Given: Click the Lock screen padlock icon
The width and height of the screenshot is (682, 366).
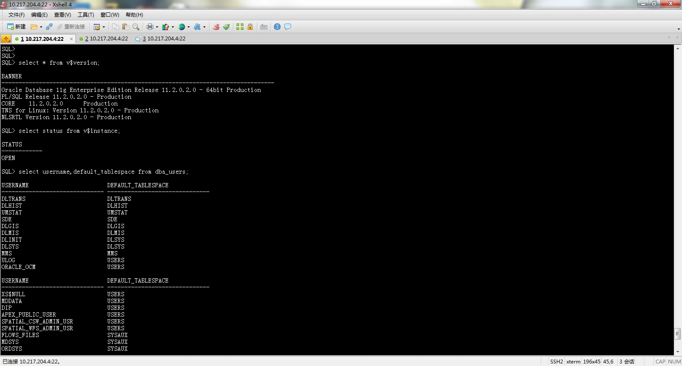Looking at the screenshot, I should click(x=250, y=27).
